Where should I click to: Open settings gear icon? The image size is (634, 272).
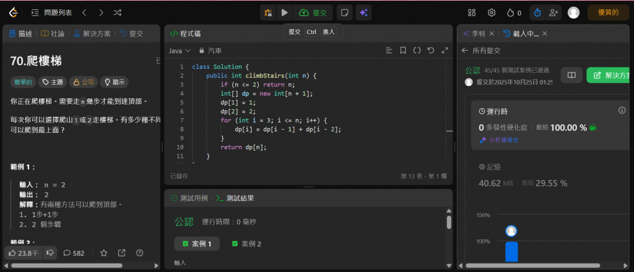[492, 13]
